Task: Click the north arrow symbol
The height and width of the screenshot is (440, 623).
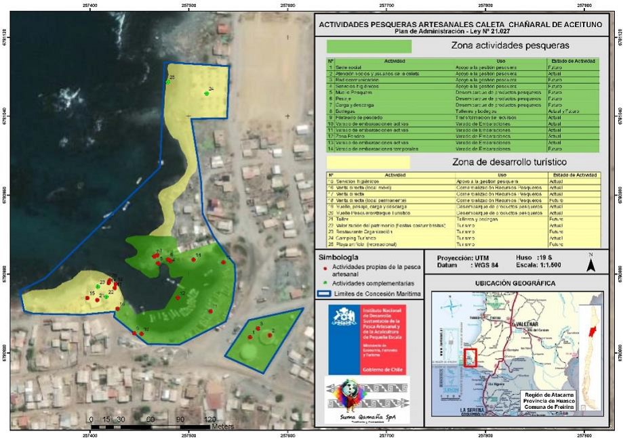Action: click(591, 263)
